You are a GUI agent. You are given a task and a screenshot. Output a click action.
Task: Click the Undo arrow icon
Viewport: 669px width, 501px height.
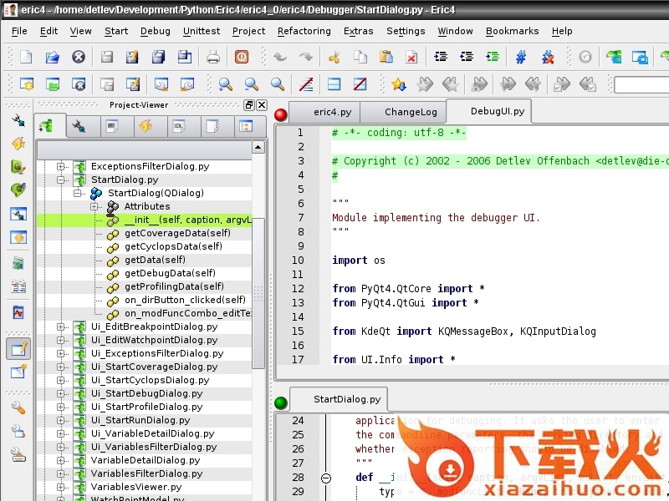pyautogui.click(x=279, y=58)
